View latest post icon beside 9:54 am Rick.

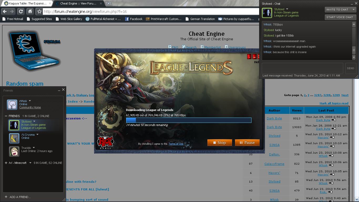pos(330,192)
